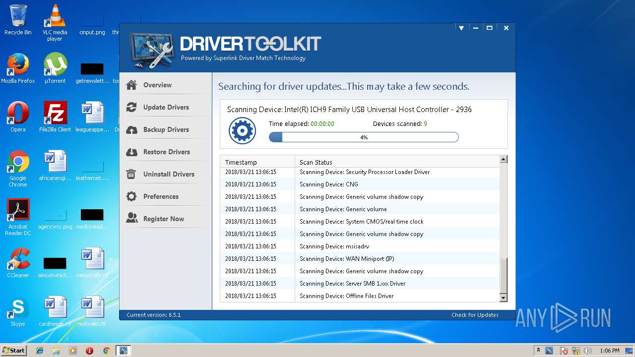
Task: Open restvalid.rtf desktop file
Action: 92,311
